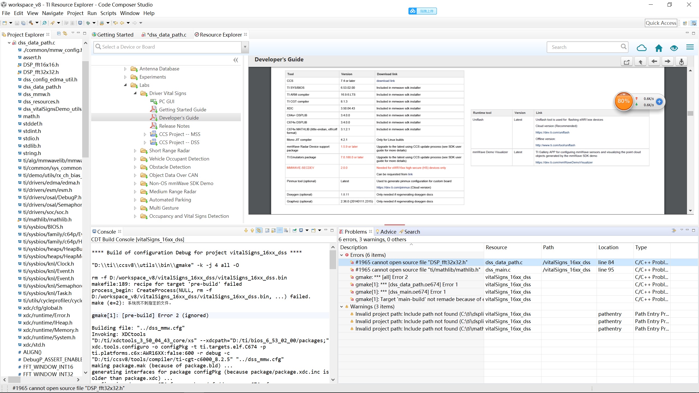Click the Build hammer icon in toolbar
Image resolution: width=699 pixels, height=393 pixels.
31,23
